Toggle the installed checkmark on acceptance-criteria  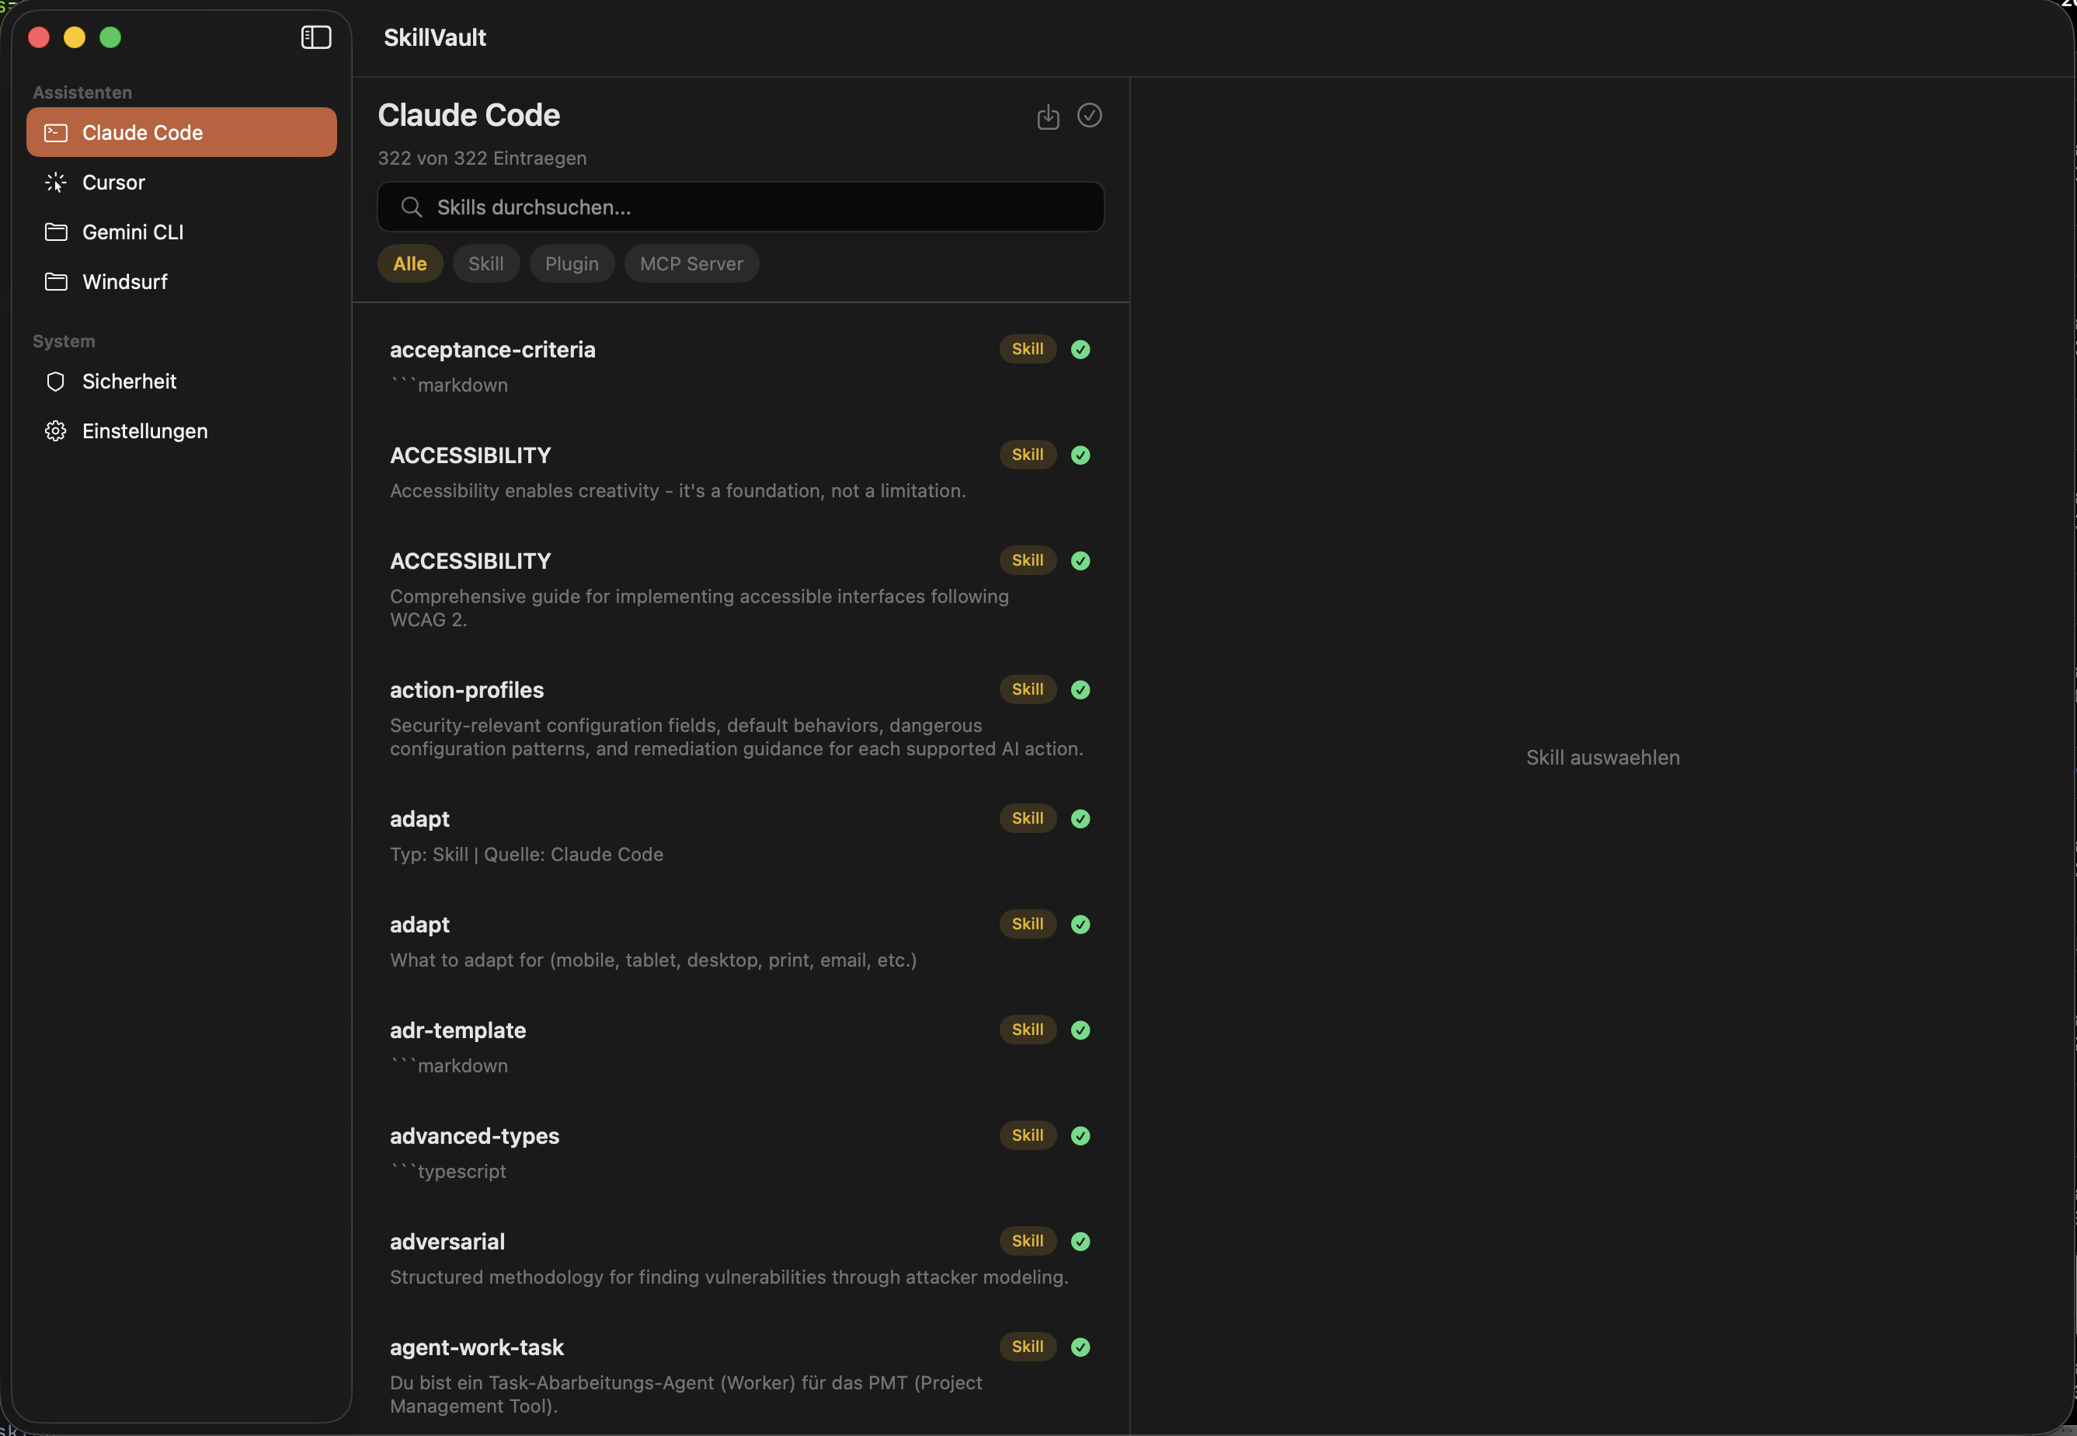click(1080, 349)
